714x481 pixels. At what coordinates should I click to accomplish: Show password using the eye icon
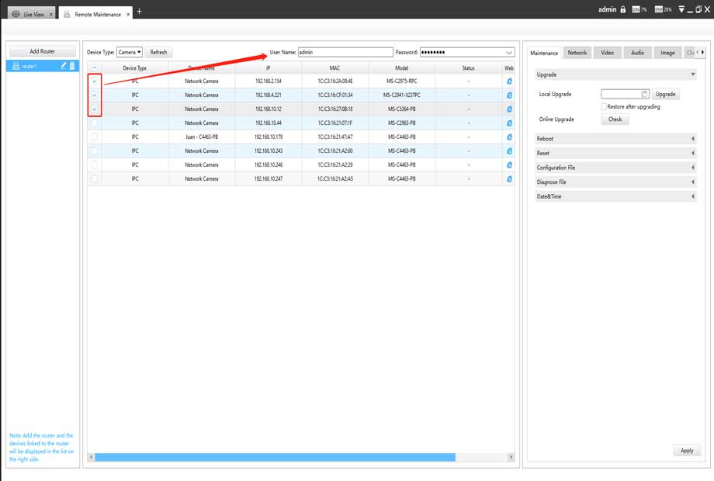point(509,53)
